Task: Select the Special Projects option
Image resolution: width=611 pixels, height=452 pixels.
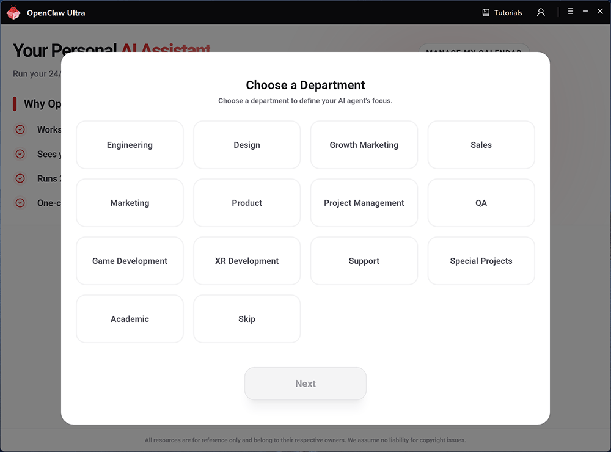Action: [481, 261]
